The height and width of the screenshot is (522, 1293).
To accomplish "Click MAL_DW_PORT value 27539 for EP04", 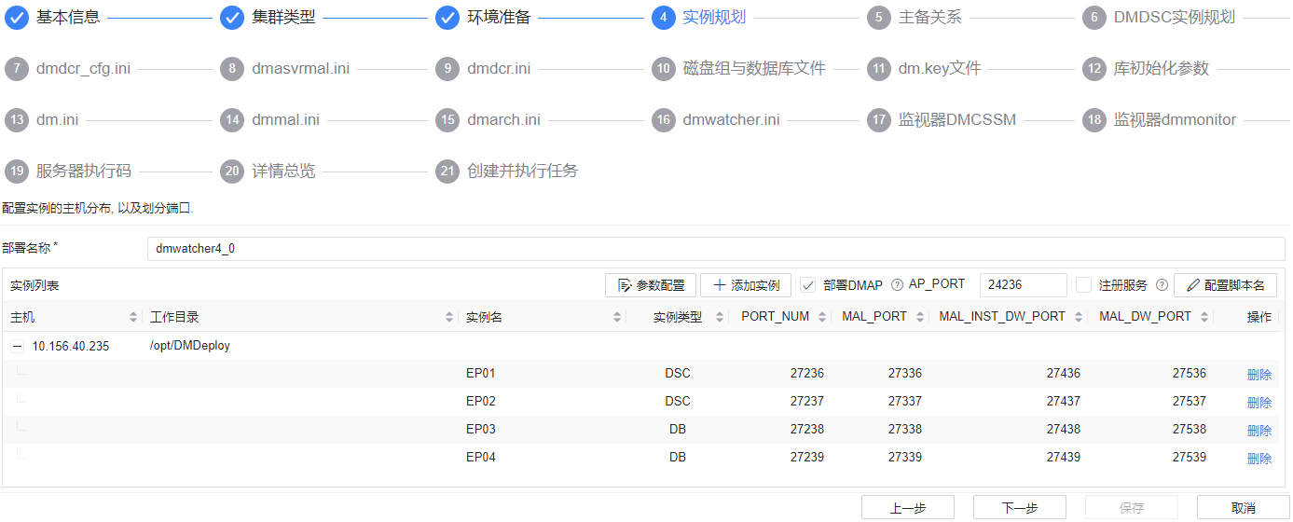I will 1189,458.
